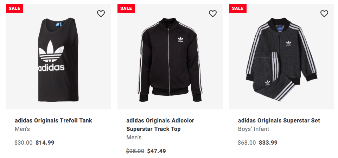Image resolution: width=338 pixels, height=158 pixels.
Task: Click Men's label under Trefoil Tank
Action: [x=22, y=129]
